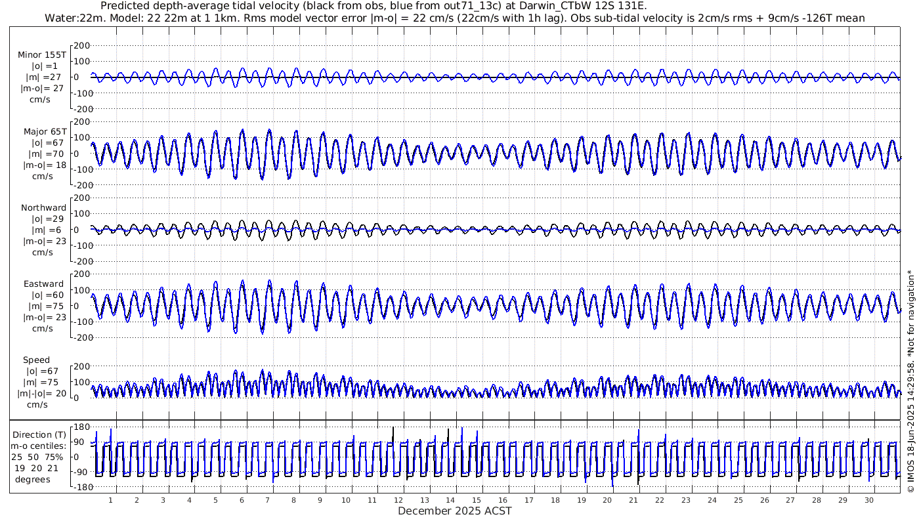Click day 15 tick on the date axis

[477, 500]
